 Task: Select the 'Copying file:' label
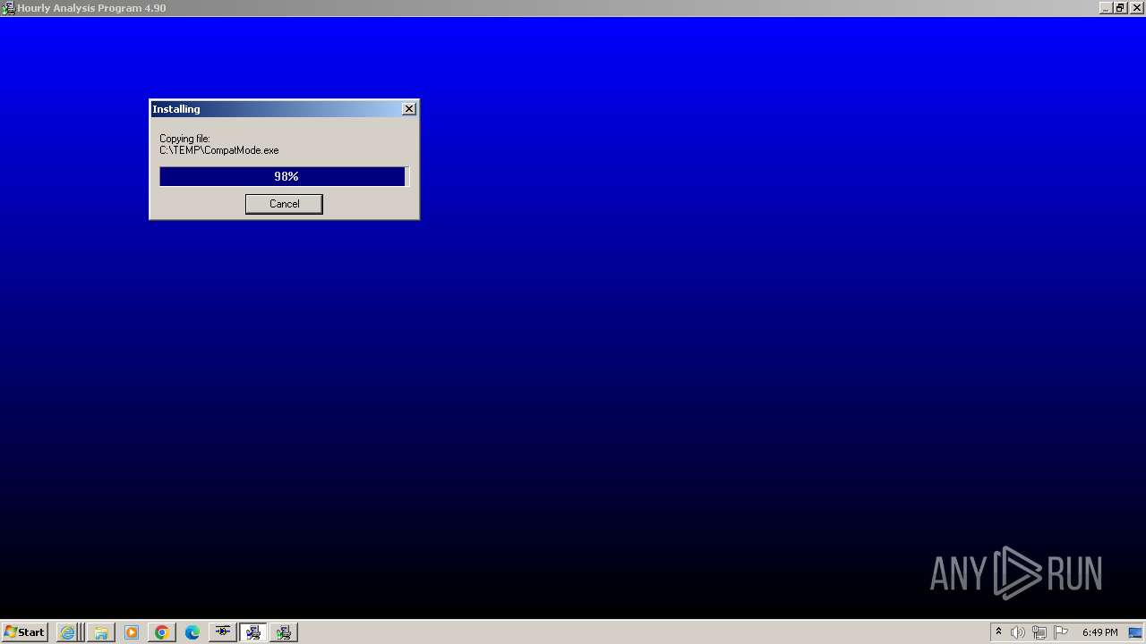pos(184,139)
